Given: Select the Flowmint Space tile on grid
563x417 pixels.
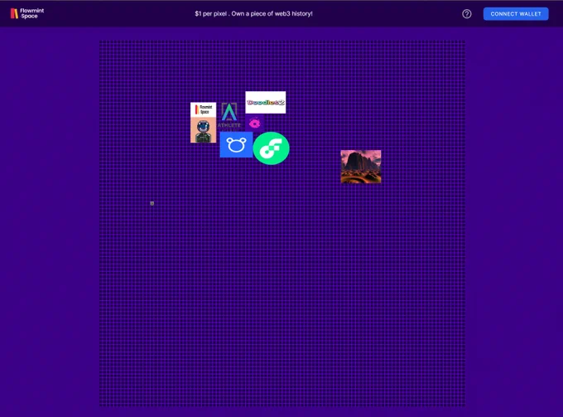Looking at the screenshot, I should [x=203, y=109].
